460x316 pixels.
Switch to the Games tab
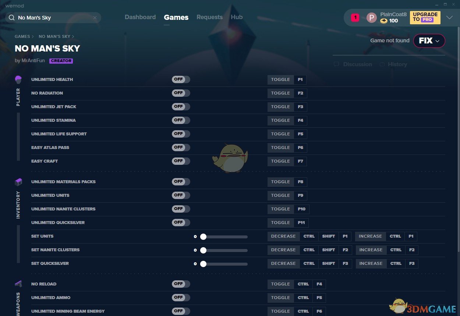coord(176,17)
